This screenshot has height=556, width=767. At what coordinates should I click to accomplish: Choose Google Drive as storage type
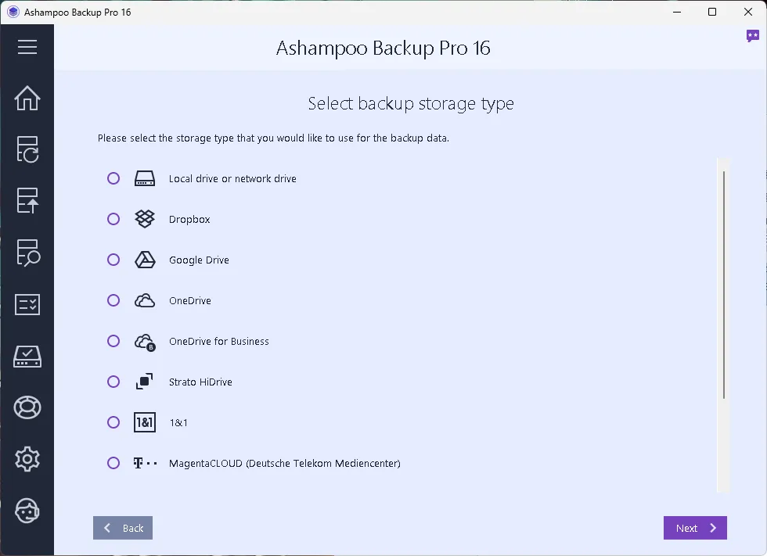click(x=113, y=260)
